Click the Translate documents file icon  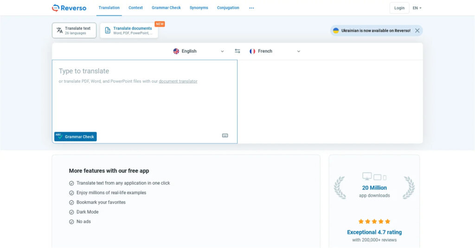tap(108, 31)
